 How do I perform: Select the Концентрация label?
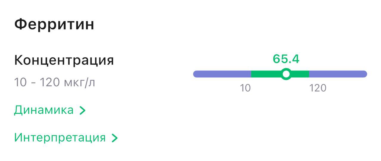coord(64,60)
